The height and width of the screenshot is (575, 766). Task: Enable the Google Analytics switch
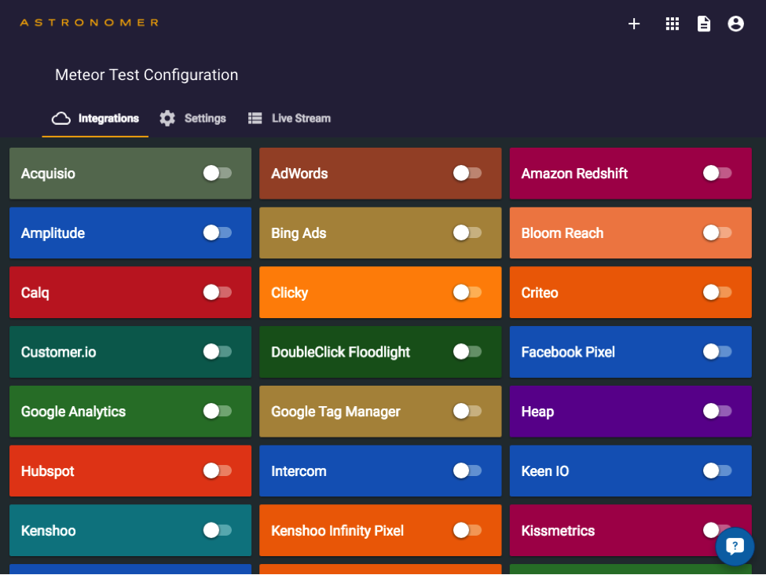(x=218, y=411)
